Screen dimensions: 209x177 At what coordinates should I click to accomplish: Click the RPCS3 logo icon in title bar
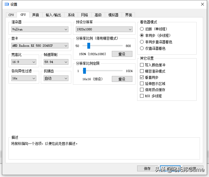pos(7,4)
